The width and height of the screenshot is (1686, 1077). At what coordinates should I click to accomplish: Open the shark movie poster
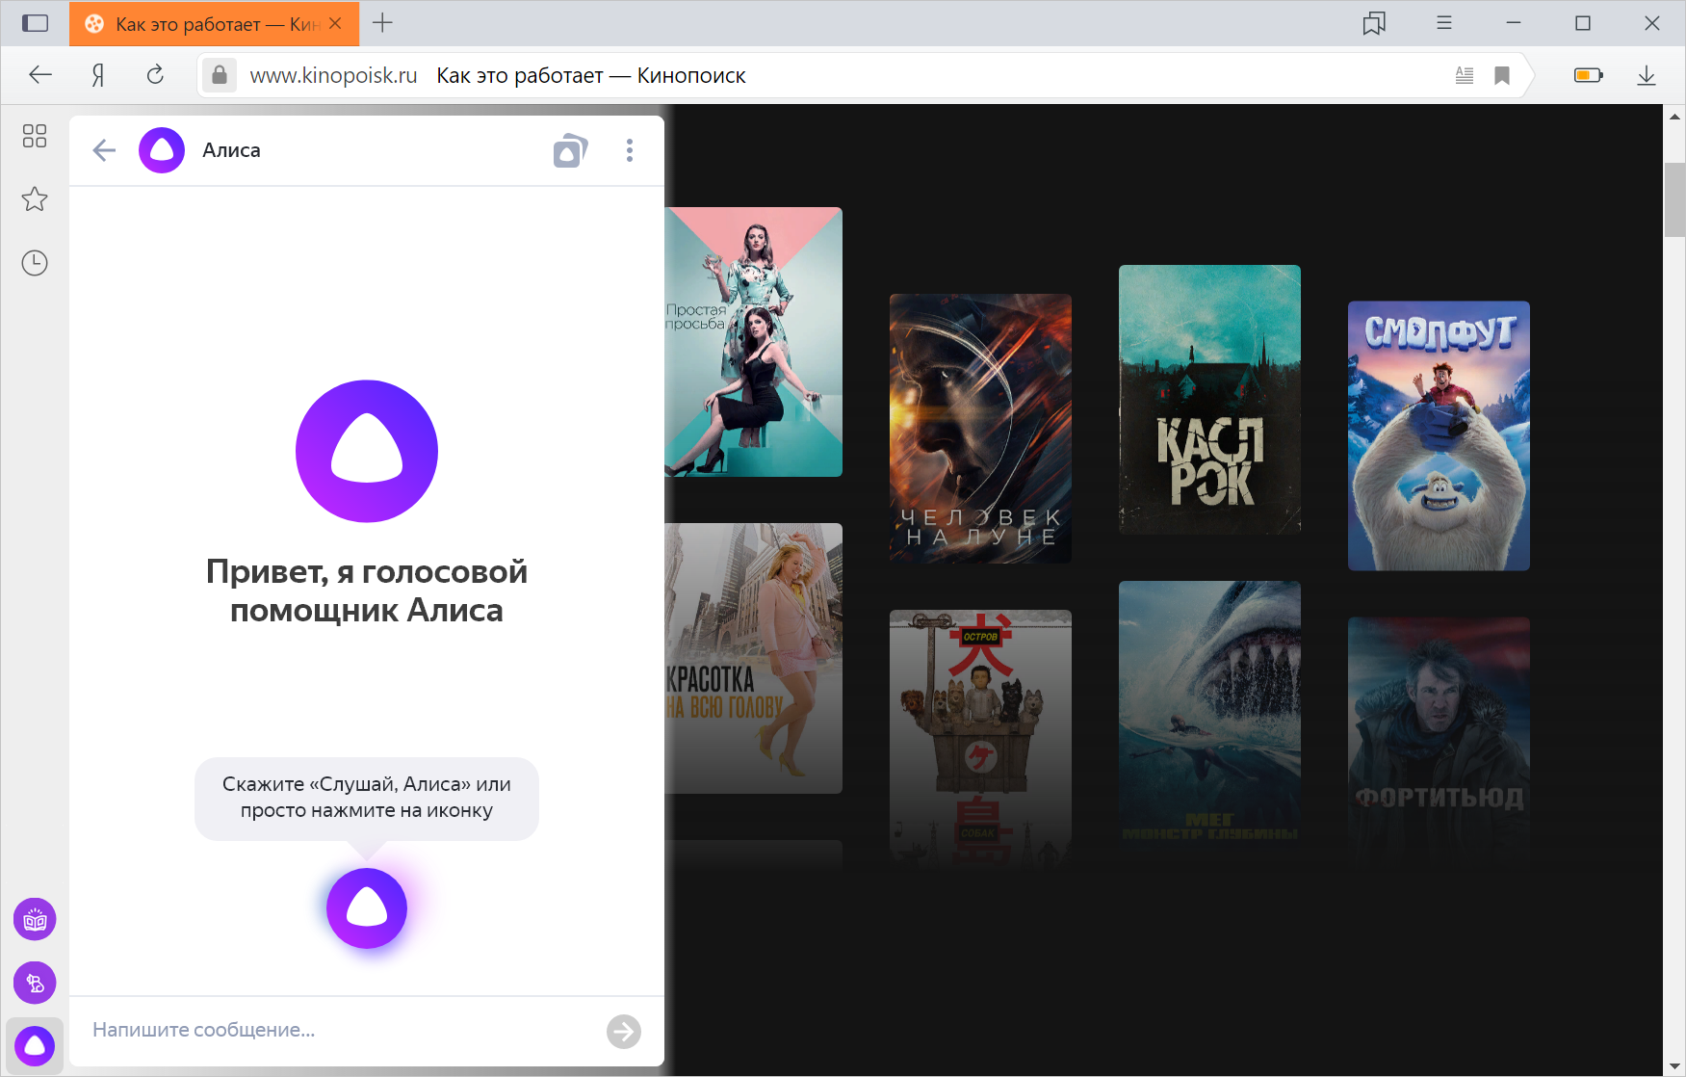click(1209, 716)
